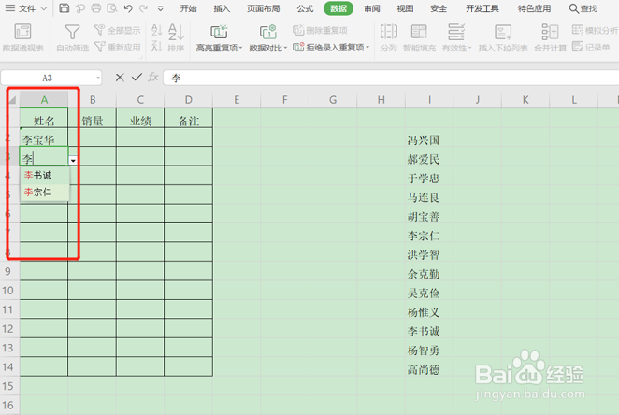Click the descending sort Z-A icon
The height and width of the screenshot is (415, 619).
click(157, 46)
